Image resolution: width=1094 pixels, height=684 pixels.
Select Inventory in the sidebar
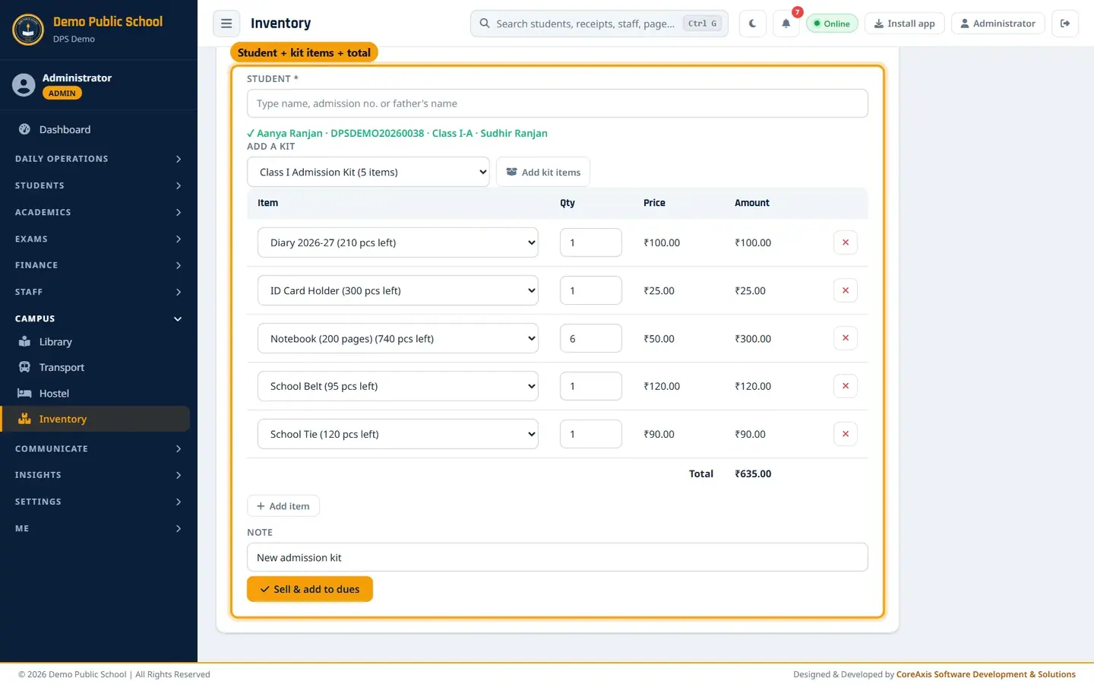tap(95, 419)
